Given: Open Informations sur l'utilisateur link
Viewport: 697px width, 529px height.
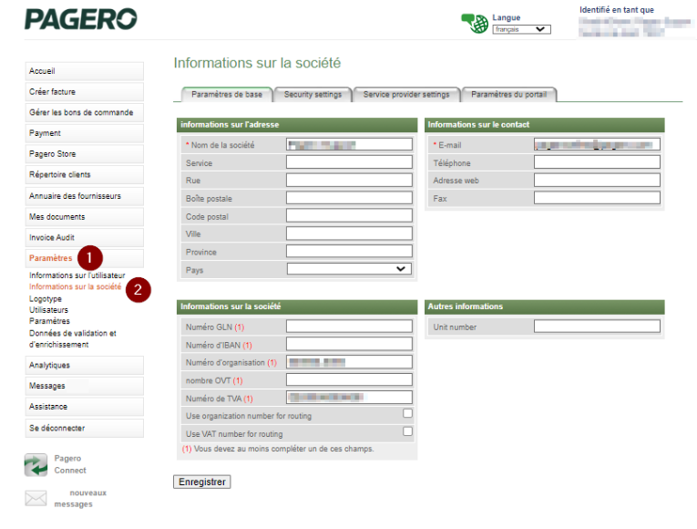Looking at the screenshot, I should point(77,275).
